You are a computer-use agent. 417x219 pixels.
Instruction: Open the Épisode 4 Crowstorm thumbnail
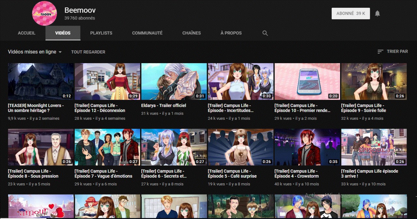click(307, 147)
